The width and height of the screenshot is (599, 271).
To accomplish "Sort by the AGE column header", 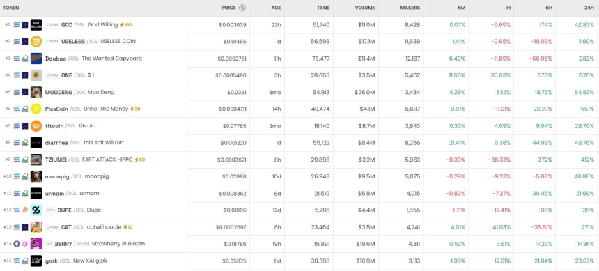I will [x=276, y=8].
